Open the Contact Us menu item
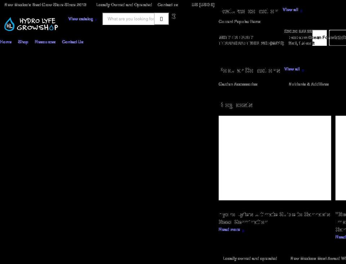The width and height of the screenshot is (346, 264). [72, 42]
